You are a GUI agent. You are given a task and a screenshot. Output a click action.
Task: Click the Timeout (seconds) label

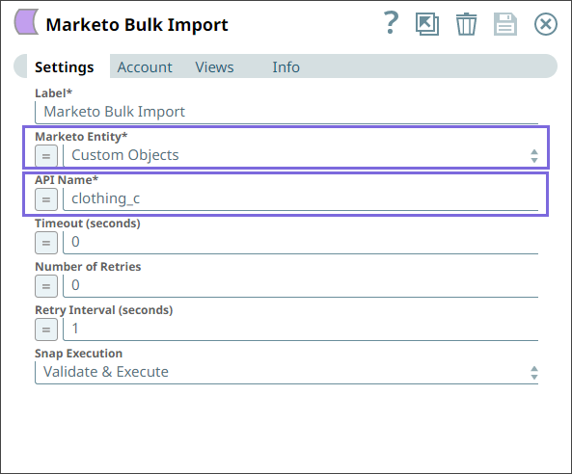tap(88, 224)
